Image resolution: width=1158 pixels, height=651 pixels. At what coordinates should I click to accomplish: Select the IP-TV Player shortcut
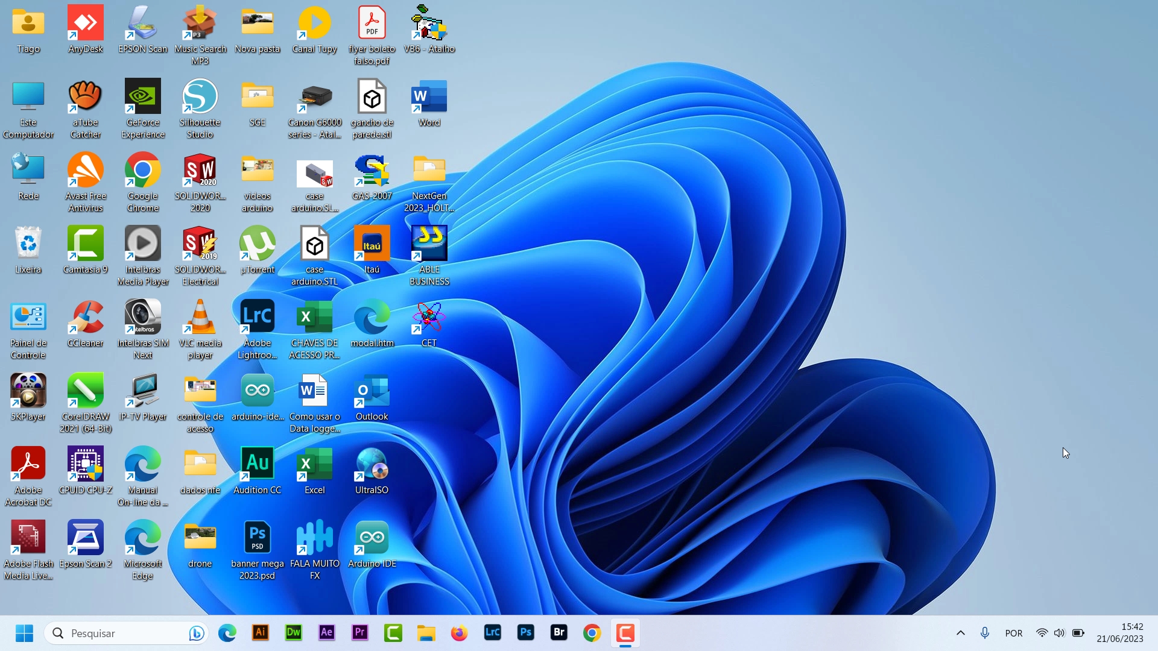coord(142,398)
